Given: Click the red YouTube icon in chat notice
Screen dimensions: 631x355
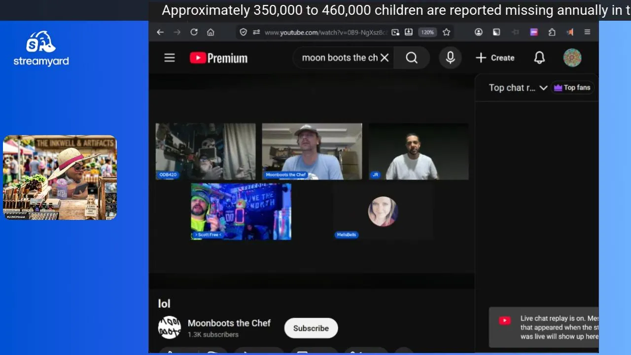Looking at the screenshot, I should point(505,321).
